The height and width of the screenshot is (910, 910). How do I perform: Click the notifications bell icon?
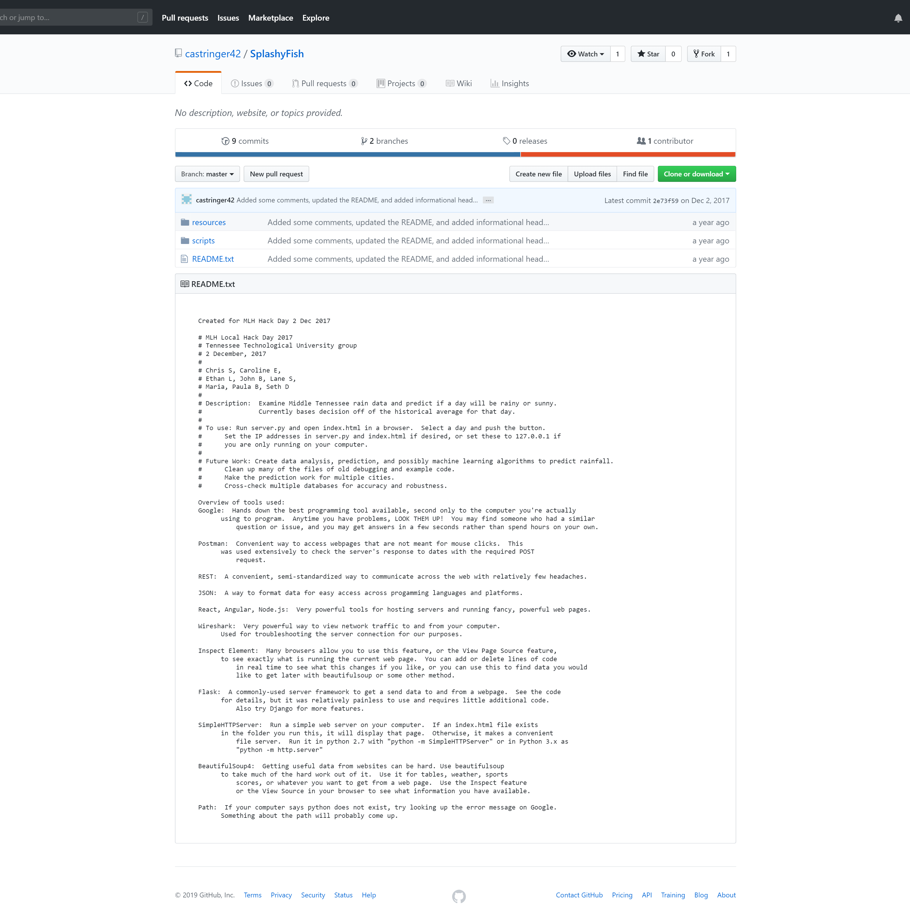pyautogui.click(x=898, y=18)
